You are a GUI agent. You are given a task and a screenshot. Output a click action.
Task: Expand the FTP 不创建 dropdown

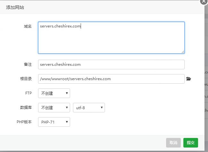click(54, 93)
